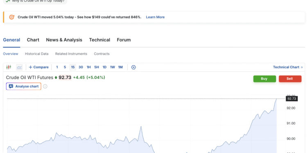Click the green Buy button
Image resolution: width=307 pixels, height=153 pixels.
point(264,79)
